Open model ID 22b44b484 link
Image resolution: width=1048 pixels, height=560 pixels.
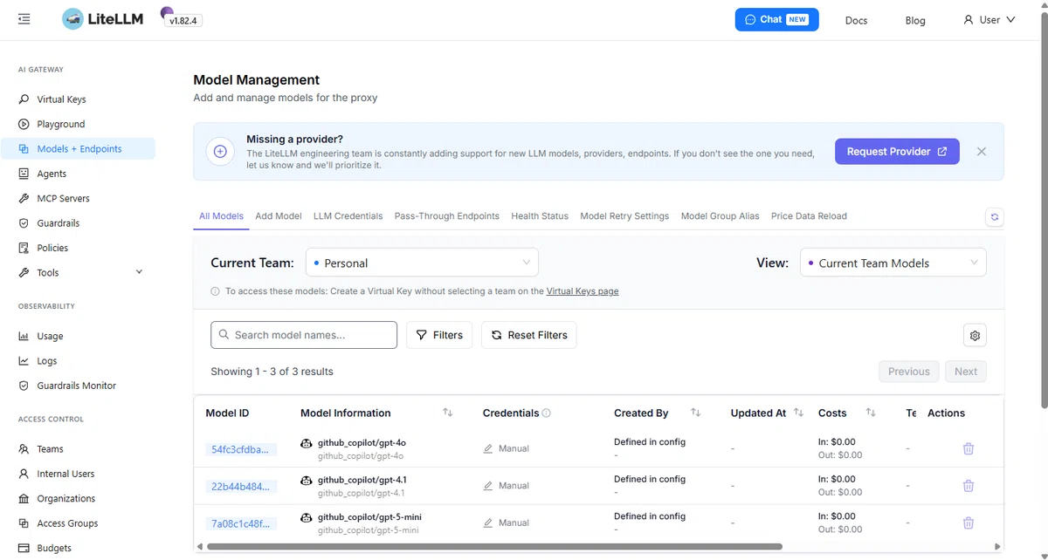[x=242, y=486]
